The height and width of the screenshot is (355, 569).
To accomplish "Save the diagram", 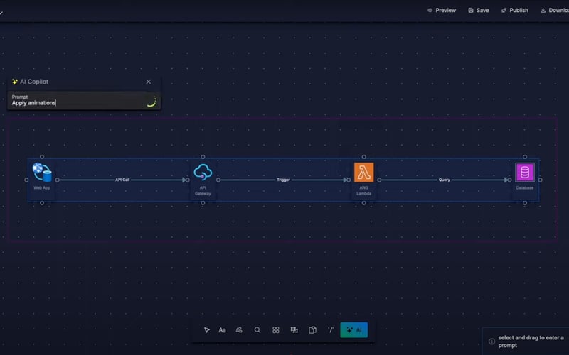I will click(x=479, y=10).
